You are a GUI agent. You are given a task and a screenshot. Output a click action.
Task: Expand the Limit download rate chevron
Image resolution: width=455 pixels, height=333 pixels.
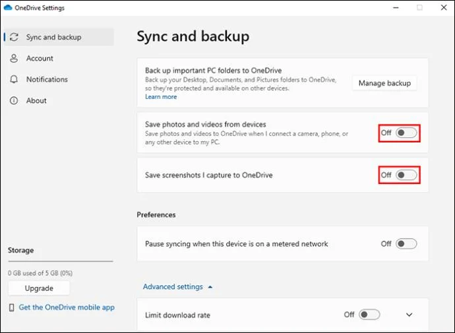tap(409, 315)
